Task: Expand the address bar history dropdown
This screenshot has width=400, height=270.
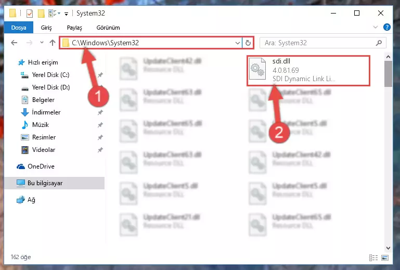Action: [238, 43]
